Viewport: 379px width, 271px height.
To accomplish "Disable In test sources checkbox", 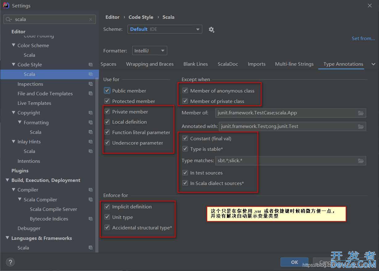I will pyautogui.click(x=185, y=173).
